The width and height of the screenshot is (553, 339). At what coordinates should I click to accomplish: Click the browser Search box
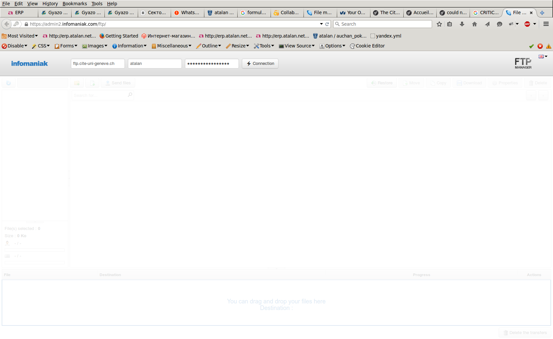(382, 24)
